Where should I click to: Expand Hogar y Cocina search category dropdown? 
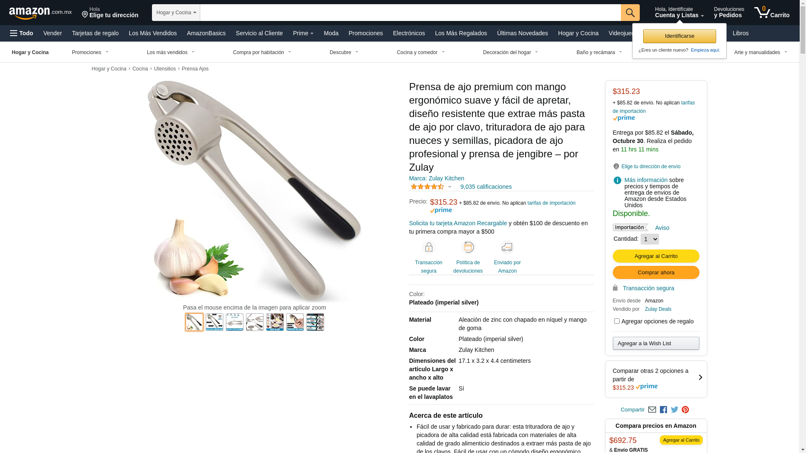(x=176, y=13)
